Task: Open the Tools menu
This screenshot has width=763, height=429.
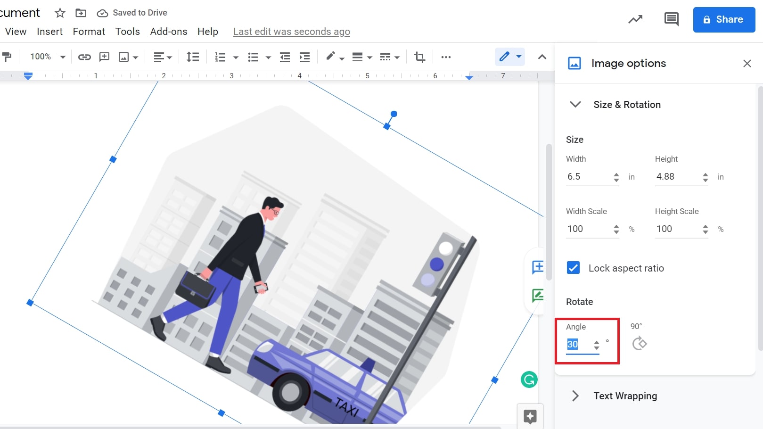Action: pyautogui.click(x=127, y=32)
